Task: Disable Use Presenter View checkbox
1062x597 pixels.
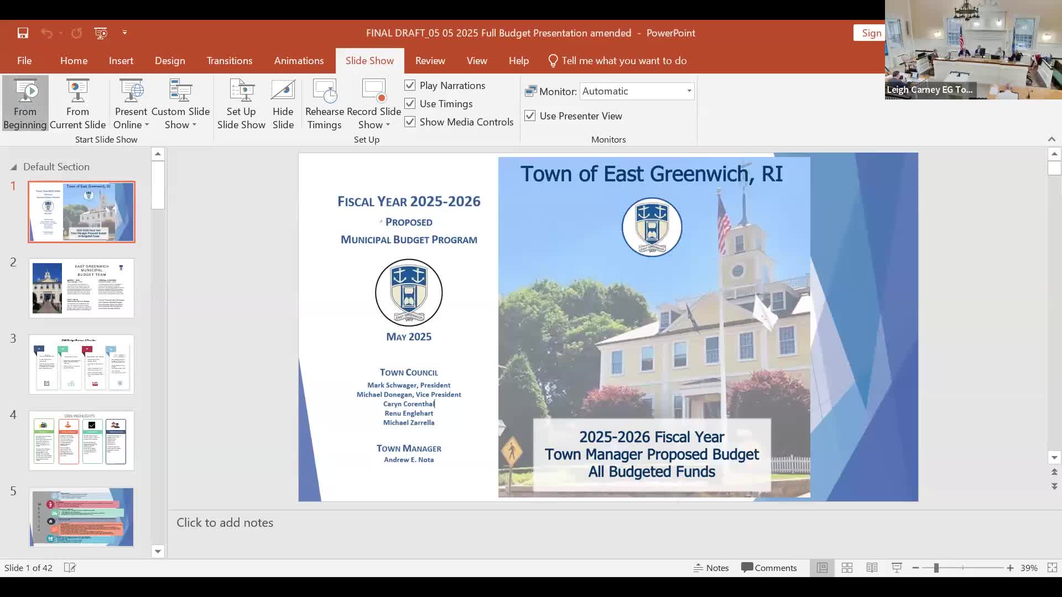Action: pos(530,116)
